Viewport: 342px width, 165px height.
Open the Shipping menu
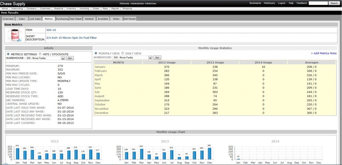127,9
